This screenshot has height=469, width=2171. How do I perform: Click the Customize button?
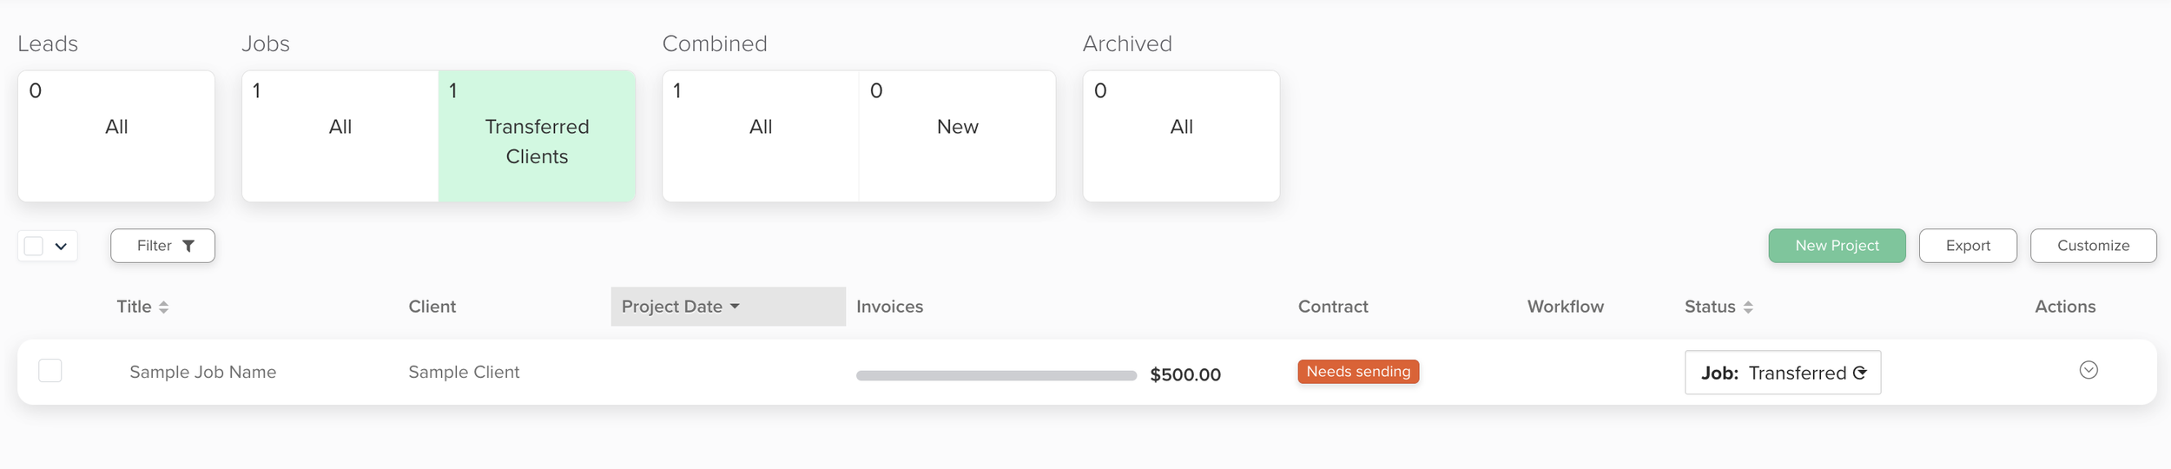tap(2093, 246)
